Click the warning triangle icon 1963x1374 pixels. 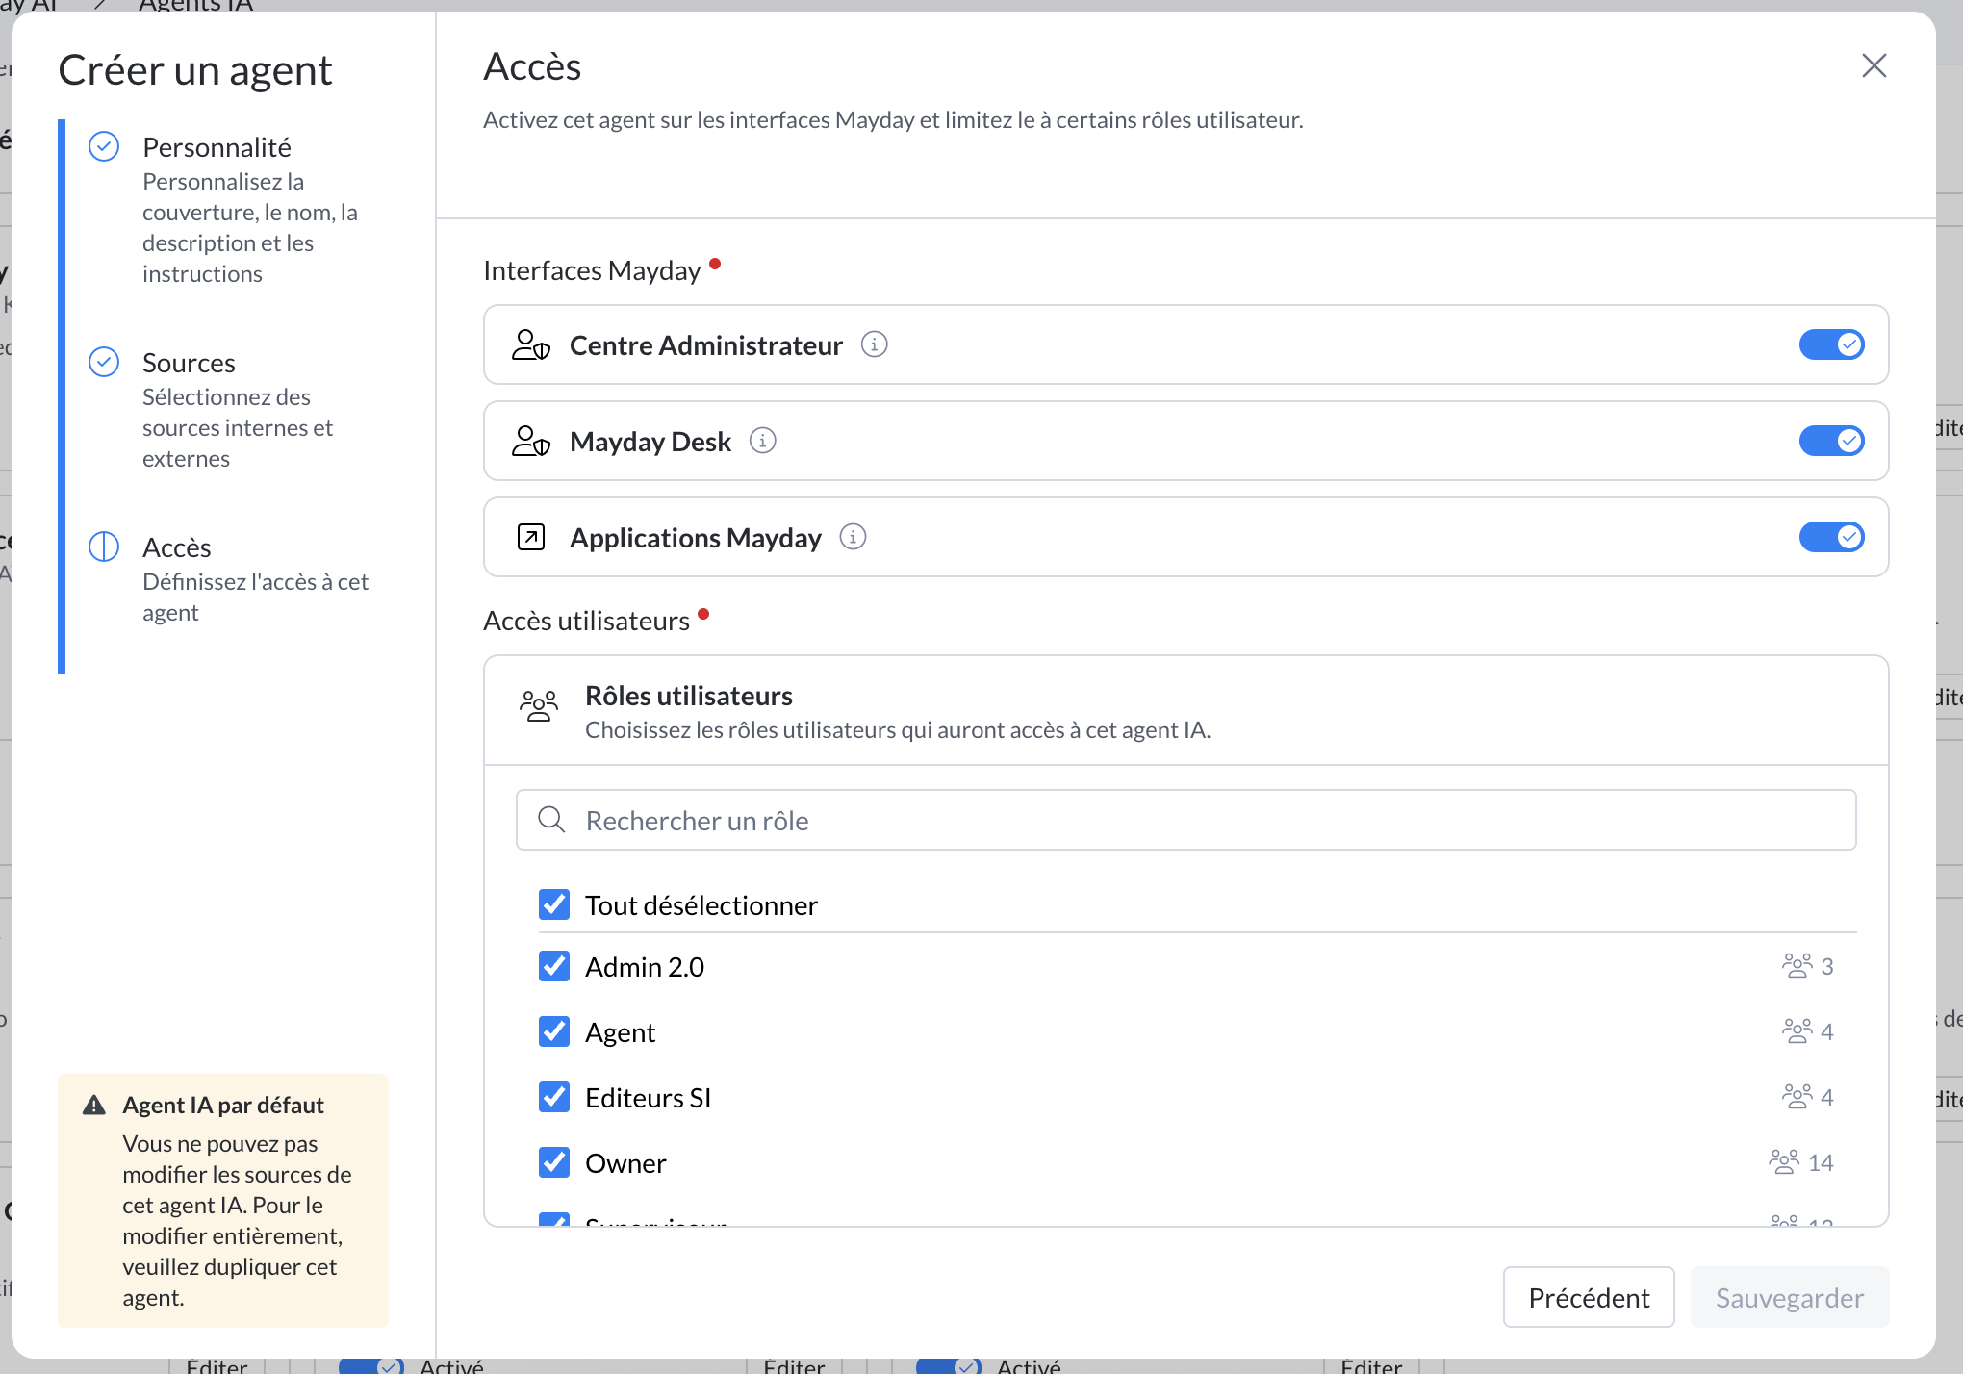point(94,1106)
